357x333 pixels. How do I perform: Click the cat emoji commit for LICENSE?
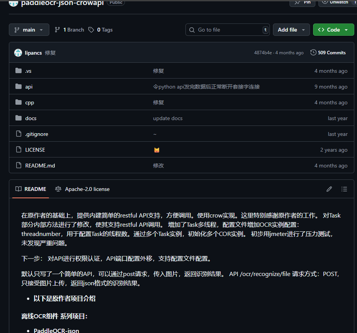[157, 150]
